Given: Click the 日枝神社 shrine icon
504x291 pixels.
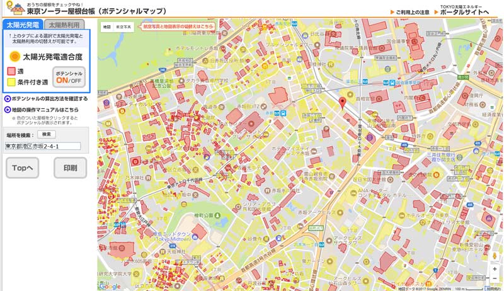Looking at the screenshot, I should [329, 64].
